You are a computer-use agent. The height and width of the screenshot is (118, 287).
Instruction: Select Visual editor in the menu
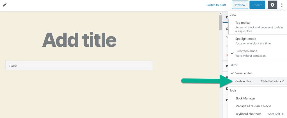tap(244, 73)
